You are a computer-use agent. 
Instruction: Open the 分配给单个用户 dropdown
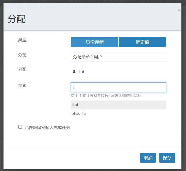(118, 57)
